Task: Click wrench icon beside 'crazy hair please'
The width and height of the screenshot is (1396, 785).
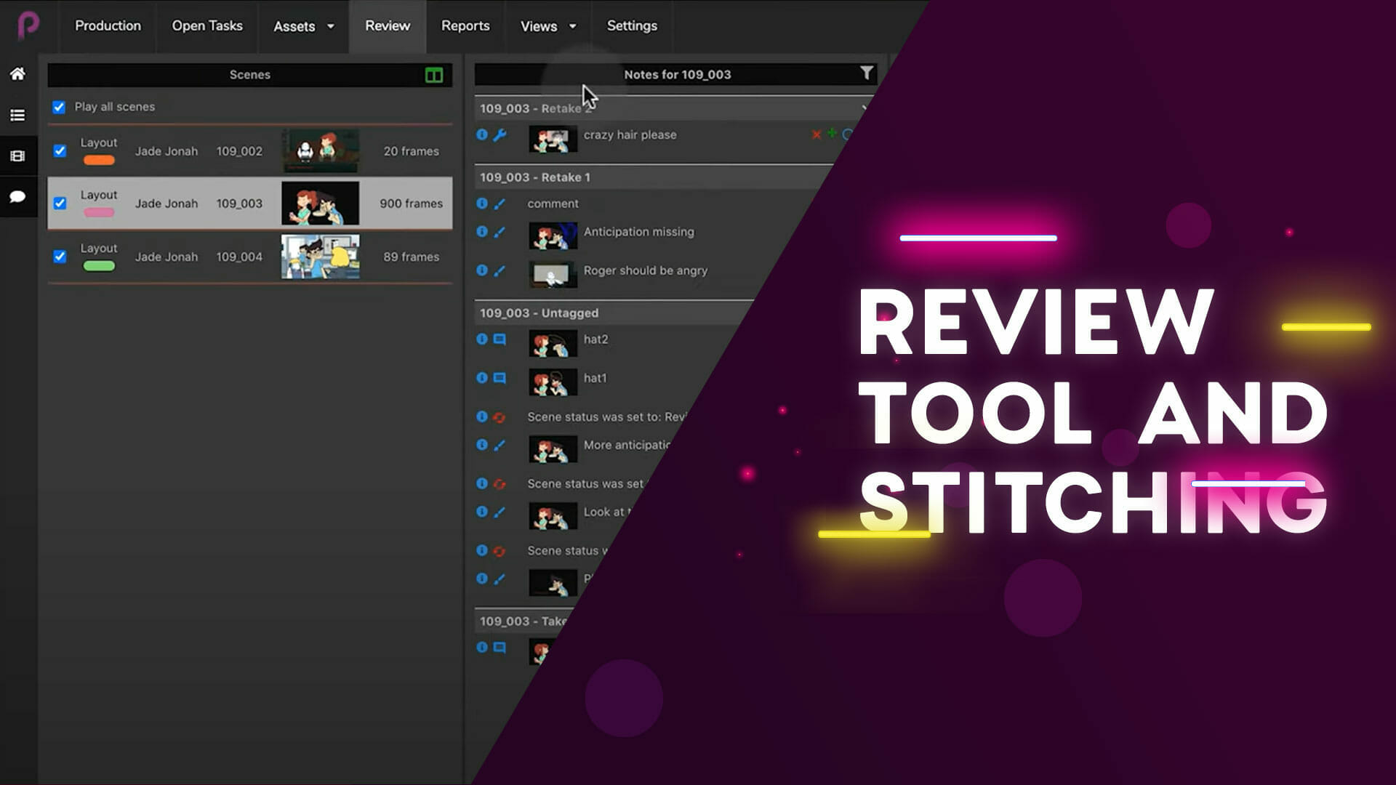Action: click(500, 134)
